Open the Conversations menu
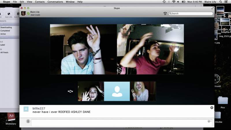 55,2
